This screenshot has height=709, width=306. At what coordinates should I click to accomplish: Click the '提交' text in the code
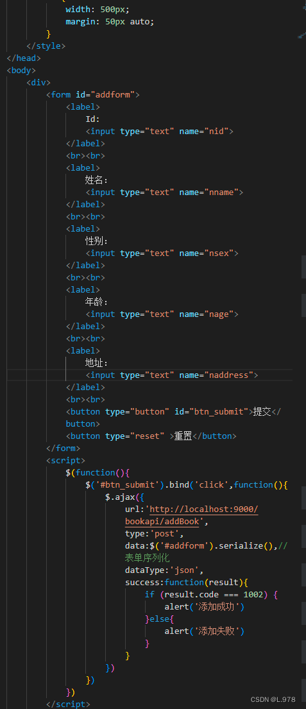262,411
